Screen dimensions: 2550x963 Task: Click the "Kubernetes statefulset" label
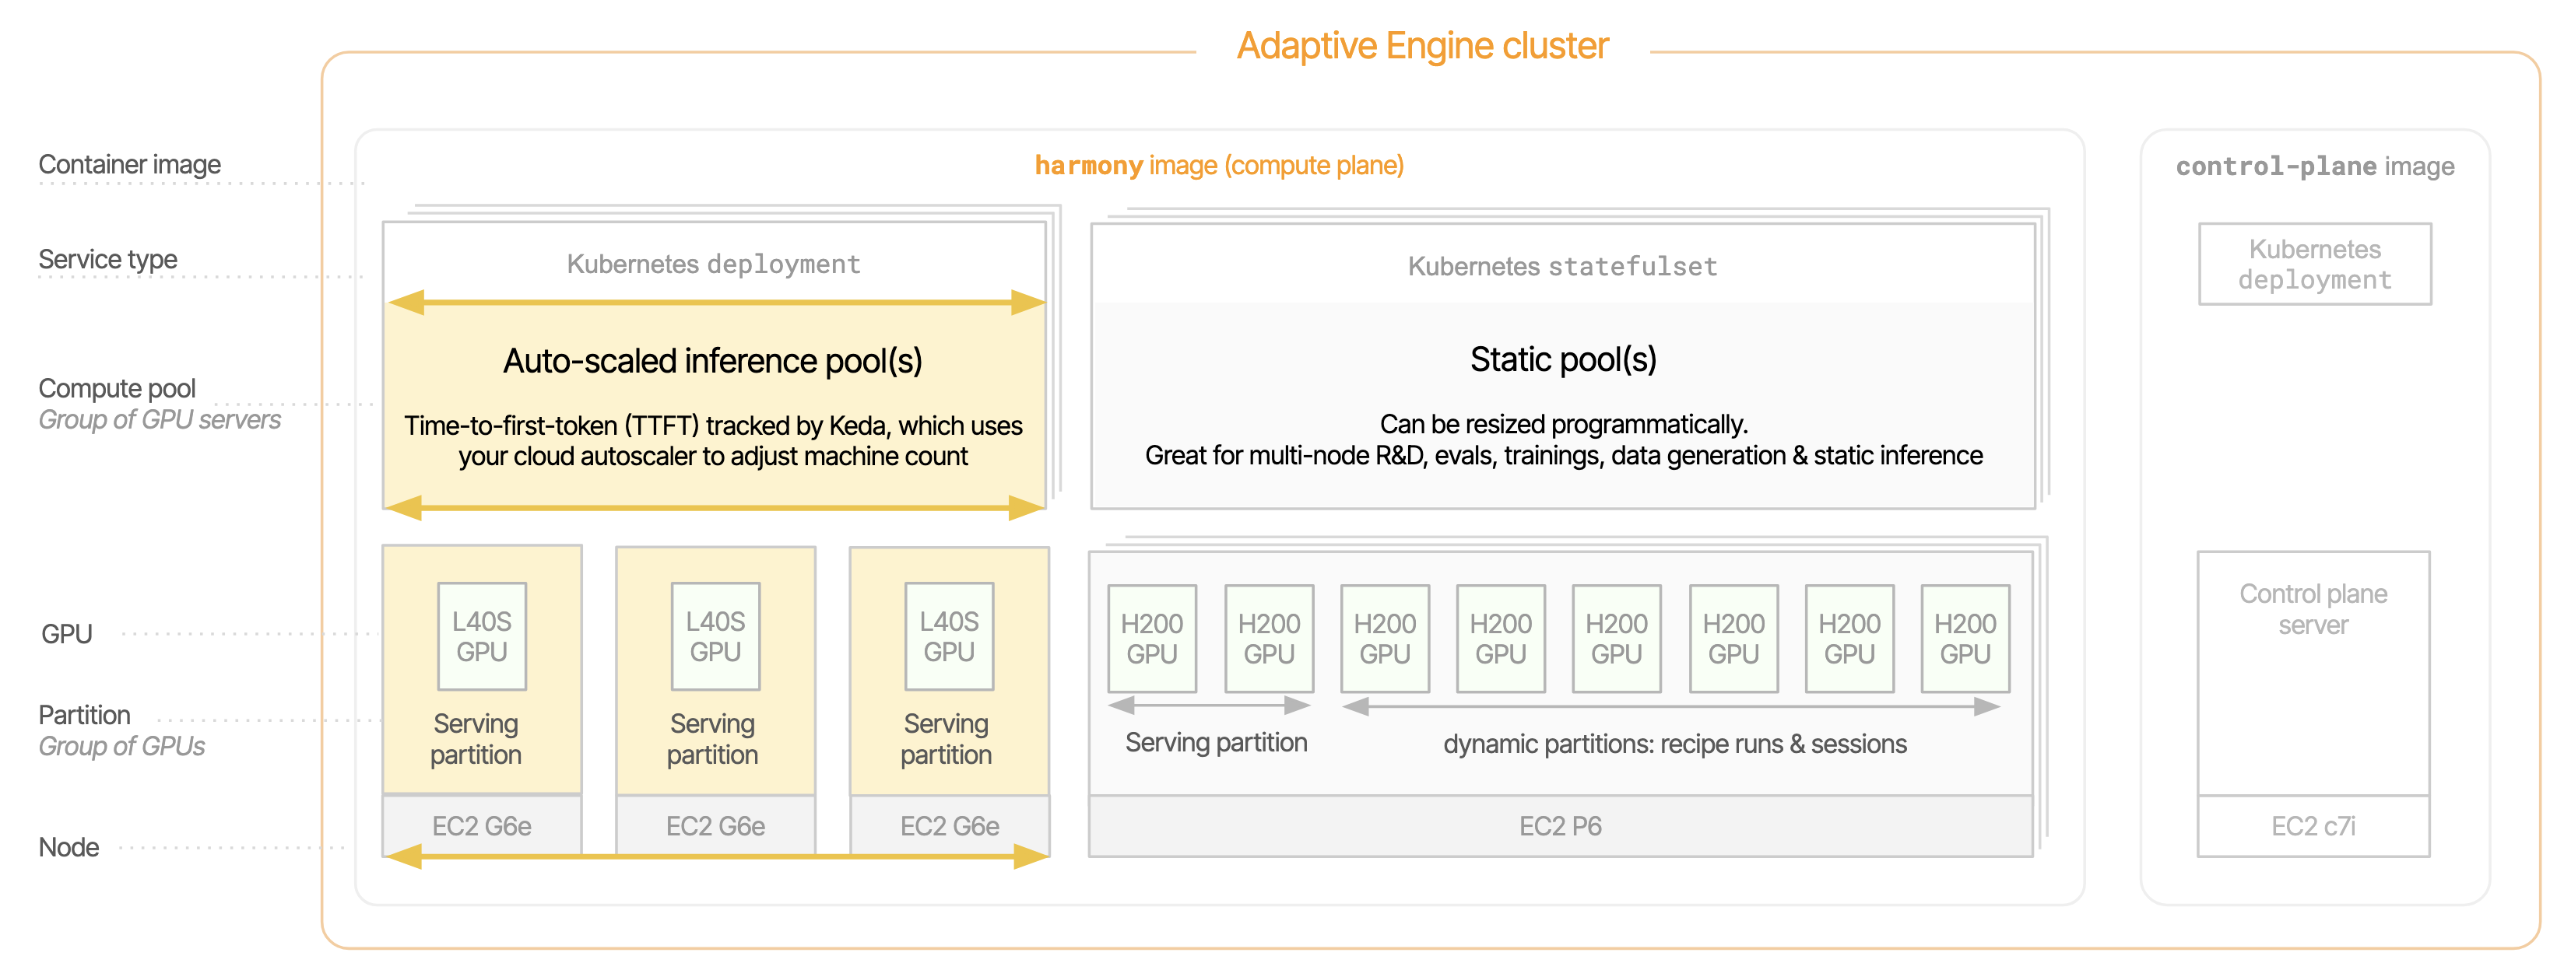pos(1562,266)
